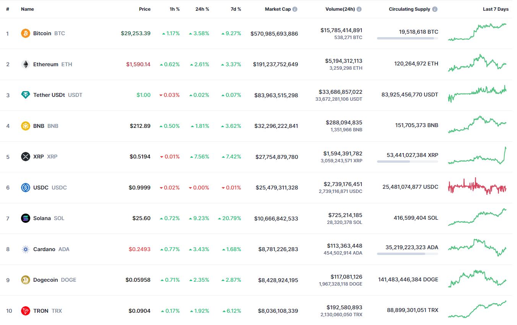
Task: Click the Solana logo icon
Action: (x=25, y=218)
